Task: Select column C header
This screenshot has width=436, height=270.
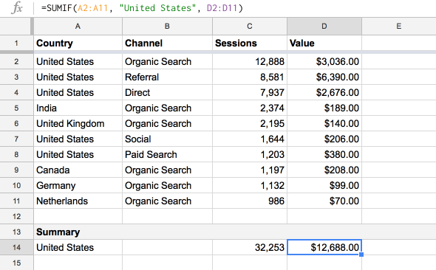Action: 250,27
